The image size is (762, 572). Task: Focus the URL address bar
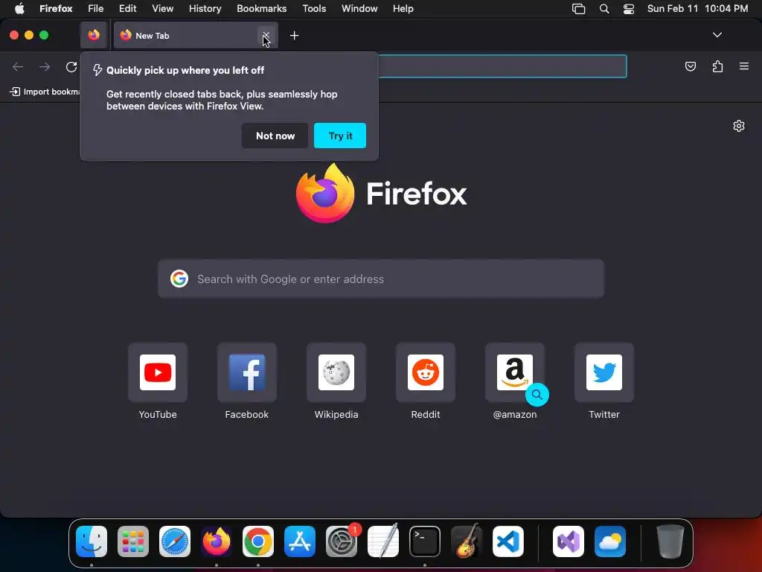point(502,66)
